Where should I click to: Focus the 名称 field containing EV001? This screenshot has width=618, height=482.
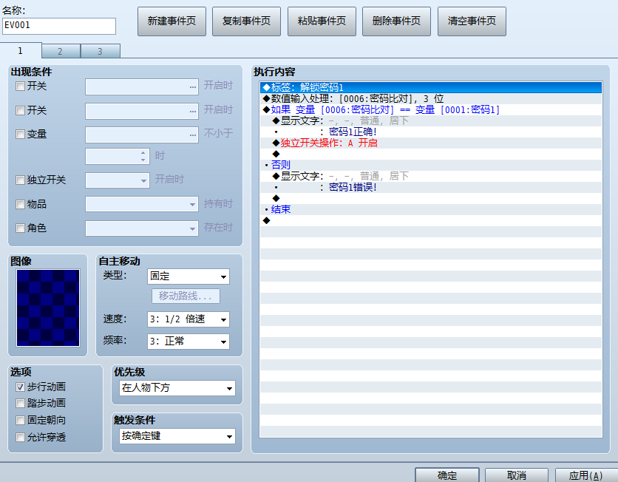click(59, 26)
